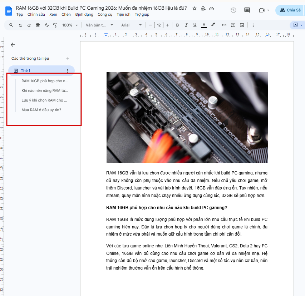Open the Tiện ích menu
Viewport: 305px width, 296px height.
coord(123,14)
